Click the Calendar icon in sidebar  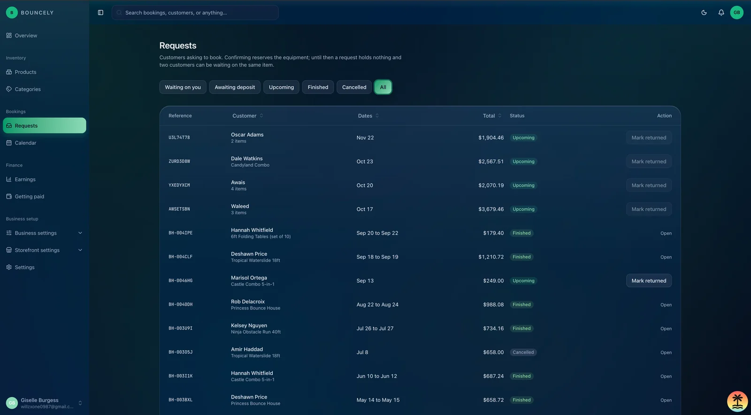tap(9, 143)
